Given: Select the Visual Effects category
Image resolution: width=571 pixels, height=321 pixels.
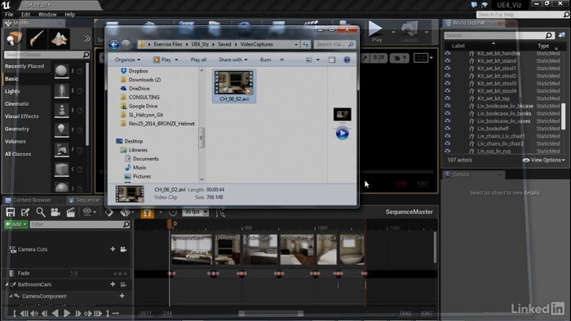Looking at the screenshot, I should pyautogui.click(x=21, y=117).
